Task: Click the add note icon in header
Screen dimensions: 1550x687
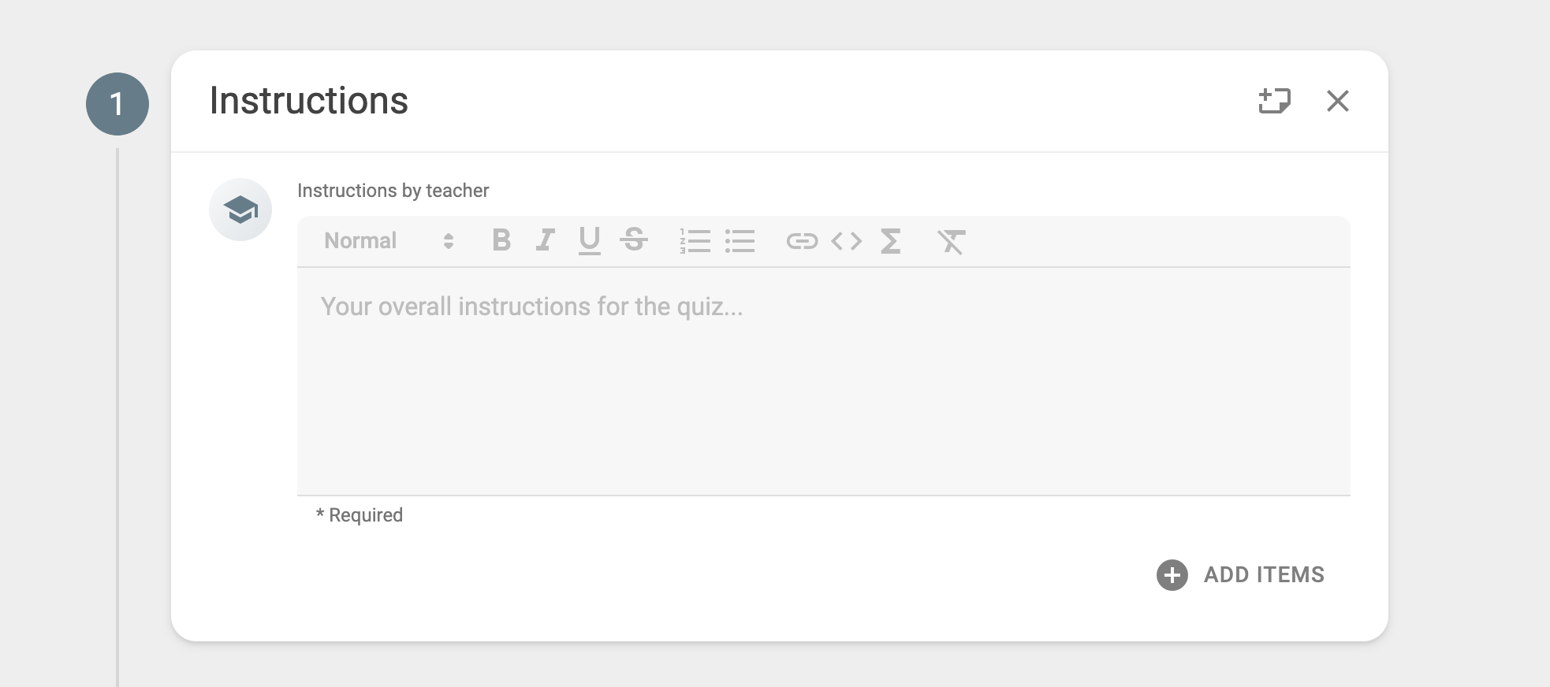Action: click(1274, 101)
